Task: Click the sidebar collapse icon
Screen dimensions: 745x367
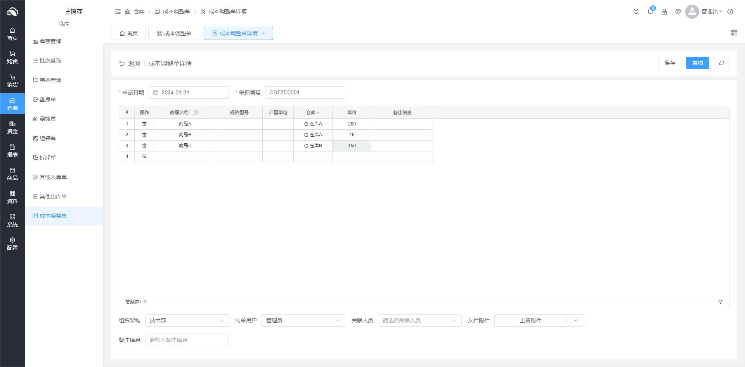Action: (x=118, y=12)
